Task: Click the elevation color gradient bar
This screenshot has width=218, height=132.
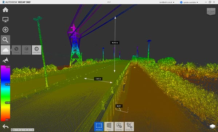Action: click(5, 93)
